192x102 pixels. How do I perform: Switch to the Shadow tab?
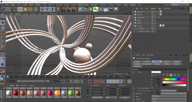pyautogui.click(x=137, y=64)
